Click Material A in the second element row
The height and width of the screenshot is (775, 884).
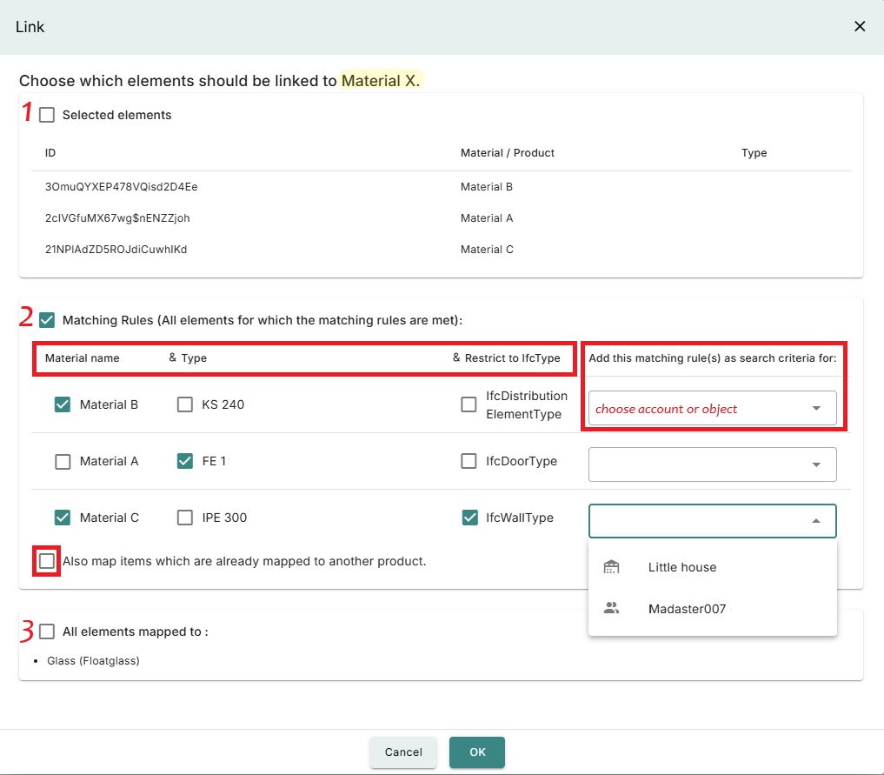click(x=487, y=218)
